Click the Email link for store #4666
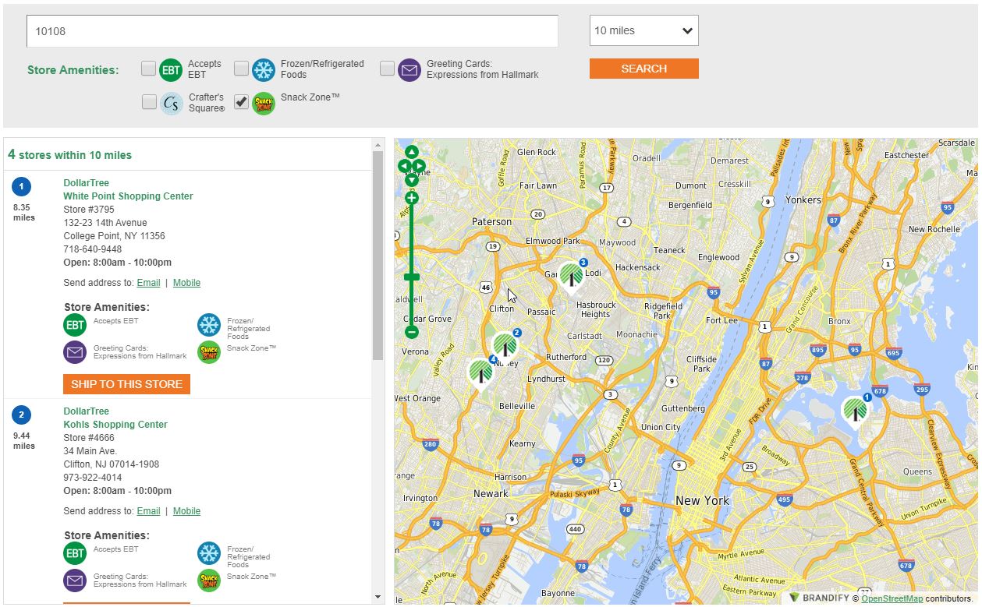 (148, 511)
